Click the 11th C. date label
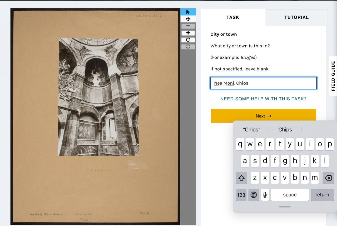 [144, 213]
